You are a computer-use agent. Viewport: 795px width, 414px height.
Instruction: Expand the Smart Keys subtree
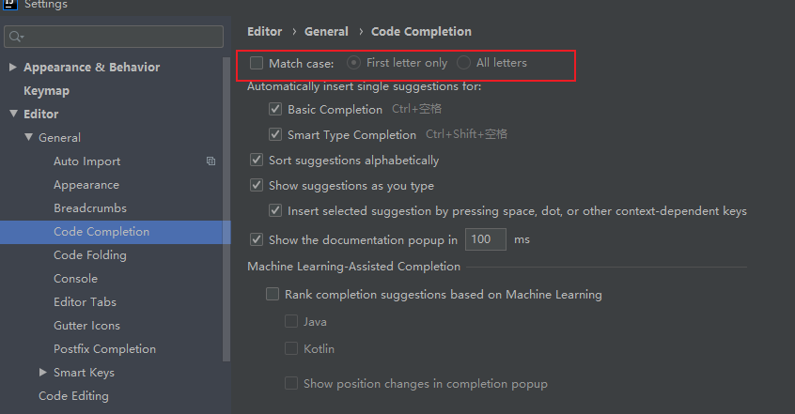coord(43,373)
